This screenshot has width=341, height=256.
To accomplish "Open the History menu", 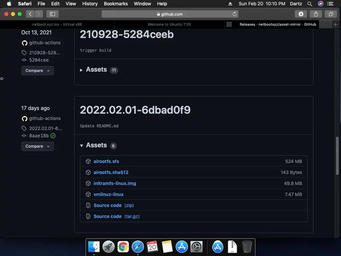I will tap(90, 4).
